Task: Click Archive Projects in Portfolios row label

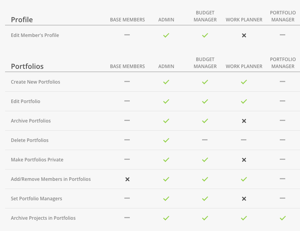Action: coord(43,218)
